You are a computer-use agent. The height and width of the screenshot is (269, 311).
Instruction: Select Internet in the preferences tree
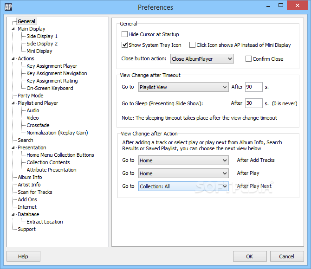(27, 207)
